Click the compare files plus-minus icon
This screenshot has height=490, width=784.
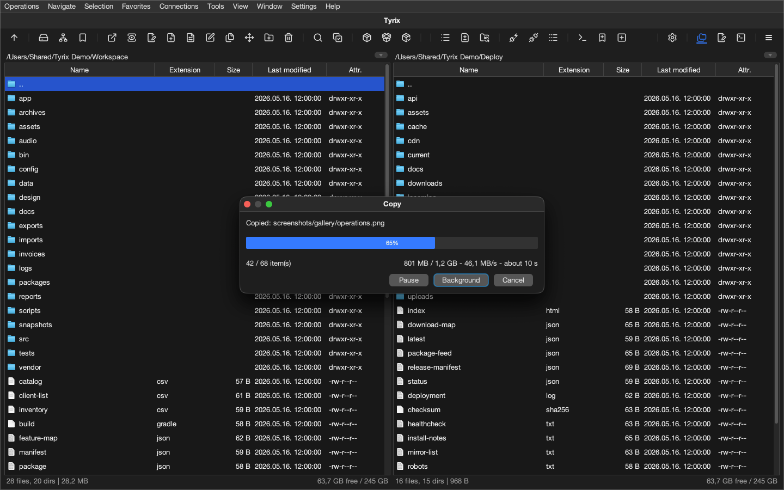point(465,38)
